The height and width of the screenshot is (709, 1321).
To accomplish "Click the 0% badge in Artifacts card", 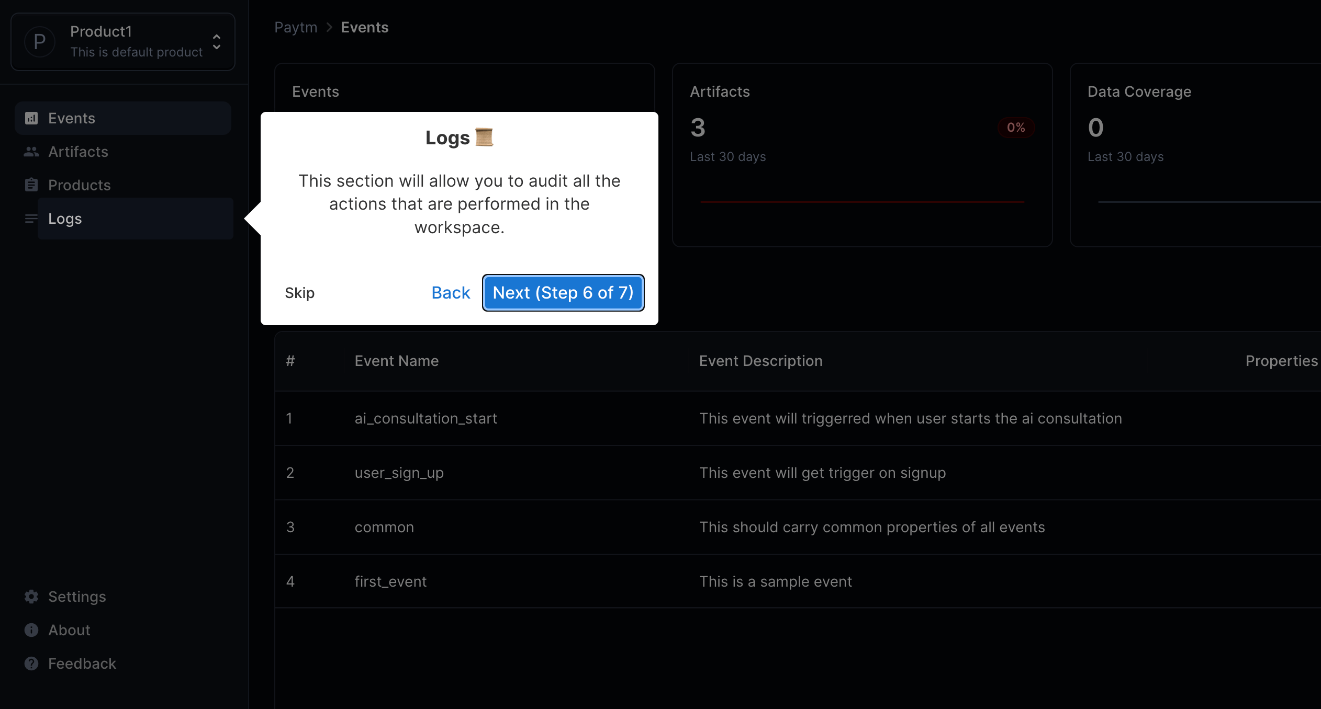I will 1016,128.
